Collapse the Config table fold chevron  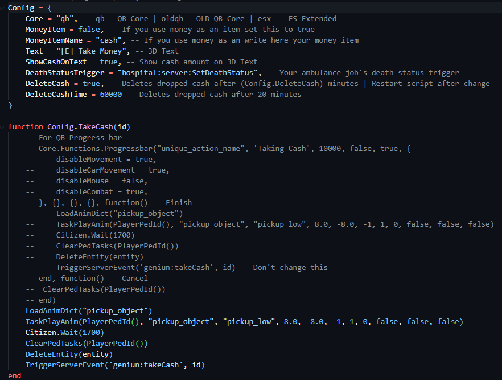[2, 7]
